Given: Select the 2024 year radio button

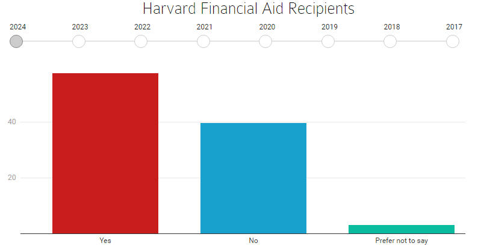Looking at the screenshot, I should [x=17, y=41].
